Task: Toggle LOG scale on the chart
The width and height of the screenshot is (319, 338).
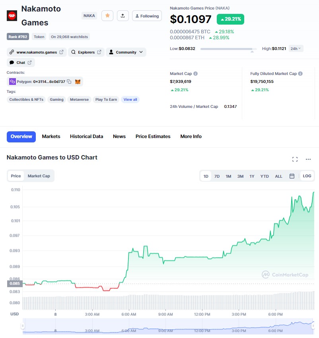Action: pos(307,176)
